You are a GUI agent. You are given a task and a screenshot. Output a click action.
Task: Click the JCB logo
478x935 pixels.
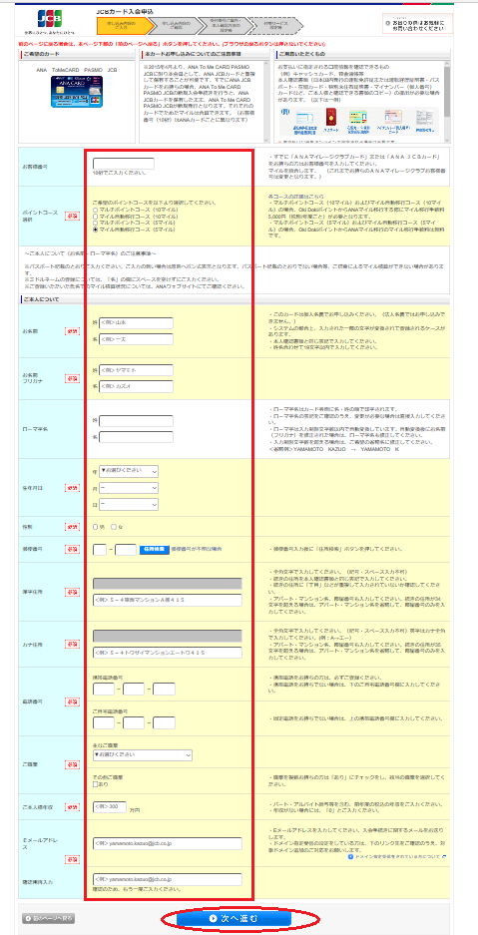(x=49, y=20)
